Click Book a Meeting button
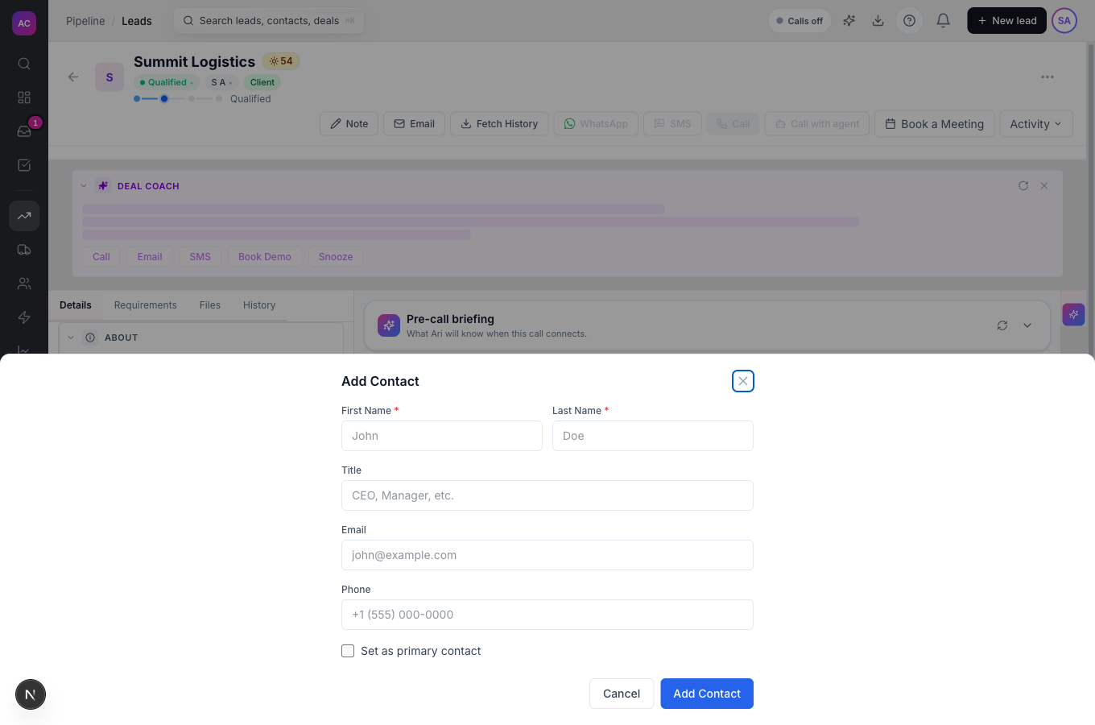The height and width of the screenshot is (725, 1095). (x=935, y=124)
